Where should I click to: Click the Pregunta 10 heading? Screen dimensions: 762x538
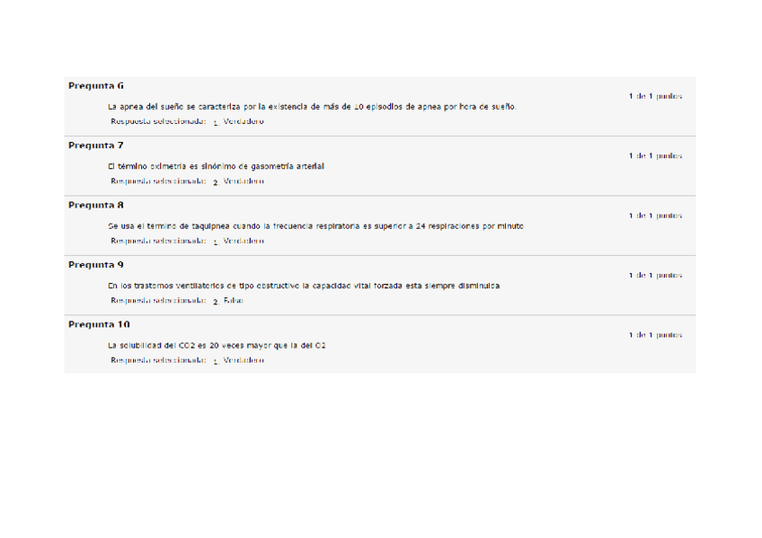(x=99, y=325)
